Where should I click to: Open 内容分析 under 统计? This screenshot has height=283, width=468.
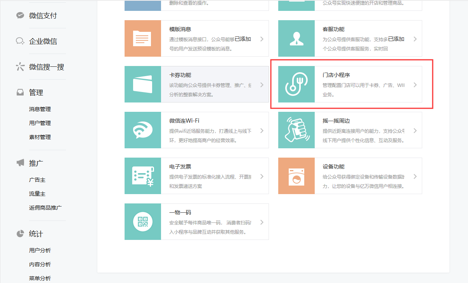click(40, 264)
